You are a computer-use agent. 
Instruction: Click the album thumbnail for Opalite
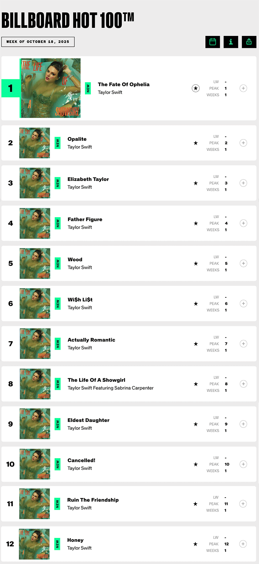click(35, 143)
